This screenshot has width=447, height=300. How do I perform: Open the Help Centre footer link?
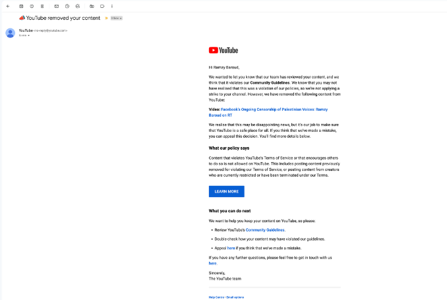pos(216,297)
